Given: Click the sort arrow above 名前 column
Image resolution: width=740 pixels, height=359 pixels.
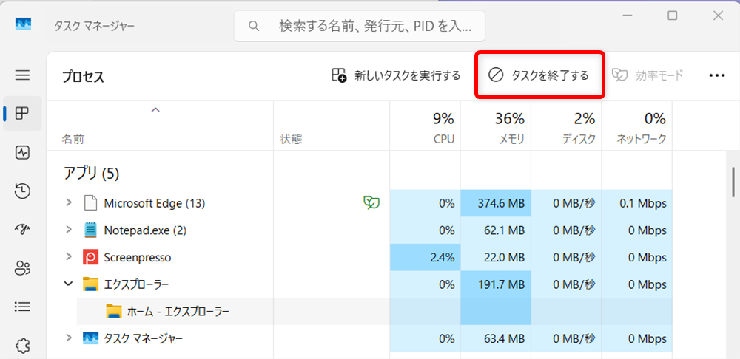Looking at the screenshot, I should tap(155, 110).
